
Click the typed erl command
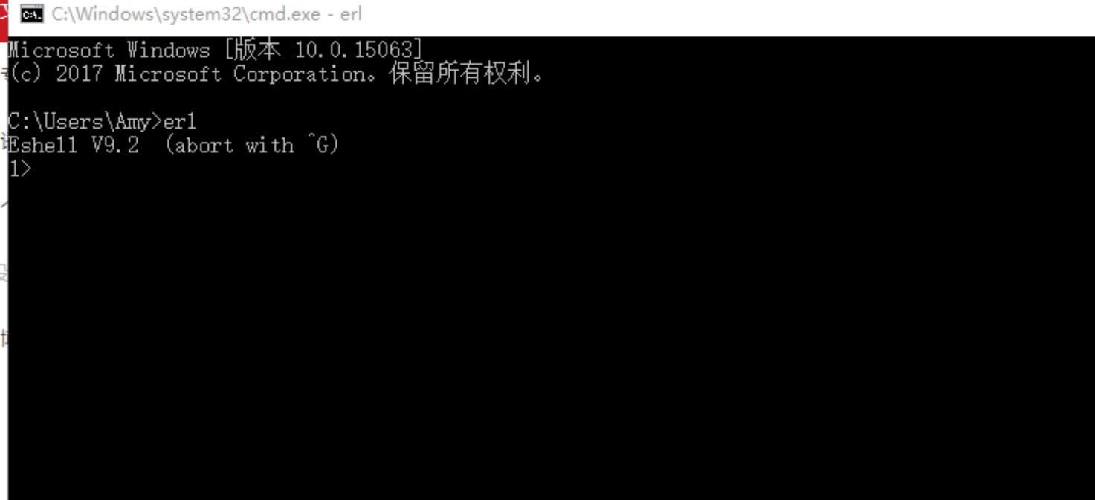click(x=180, y=121)
